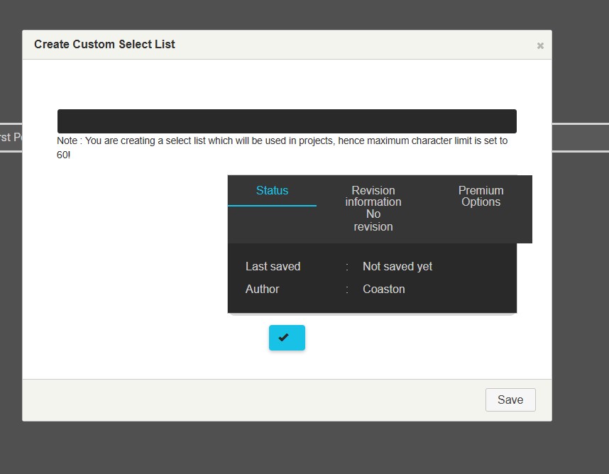This screenshot has width=609, height=474.
Task: Click the Author label in the status panel
Action: click(x=262, y=289)
